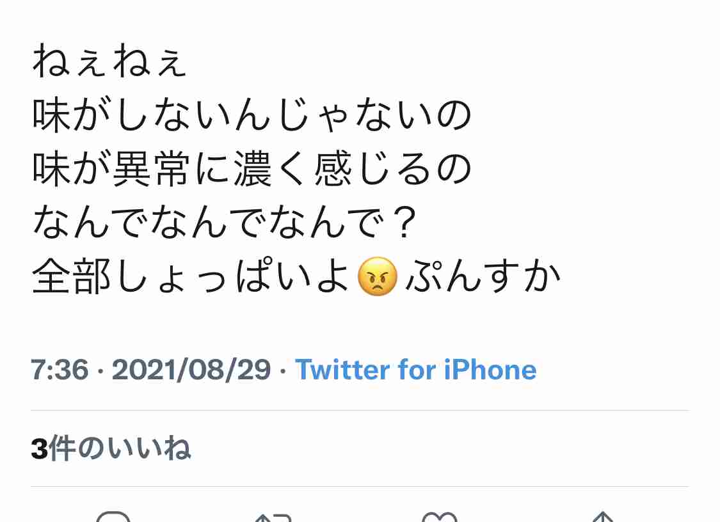Tap the 2021/08/29 date text

click(191, 370)
